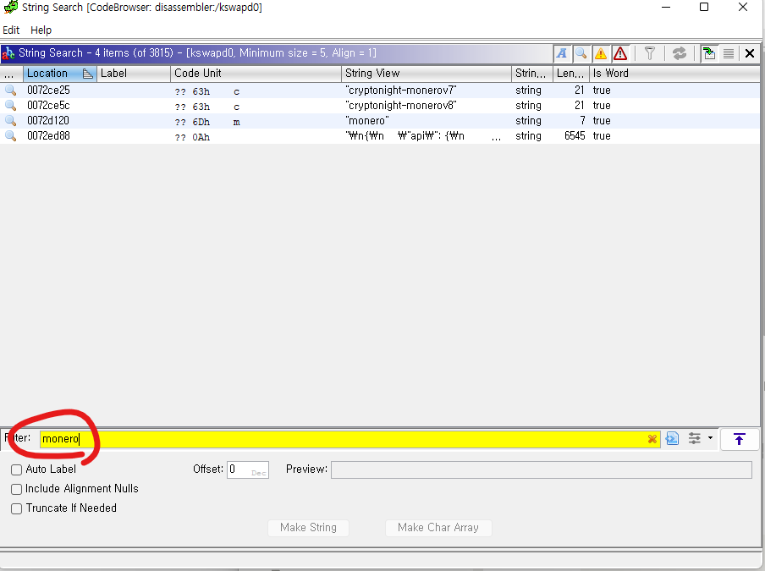Minimize the String Search window
This screenshot has height=571, width=765.
[x=666, y=7]
